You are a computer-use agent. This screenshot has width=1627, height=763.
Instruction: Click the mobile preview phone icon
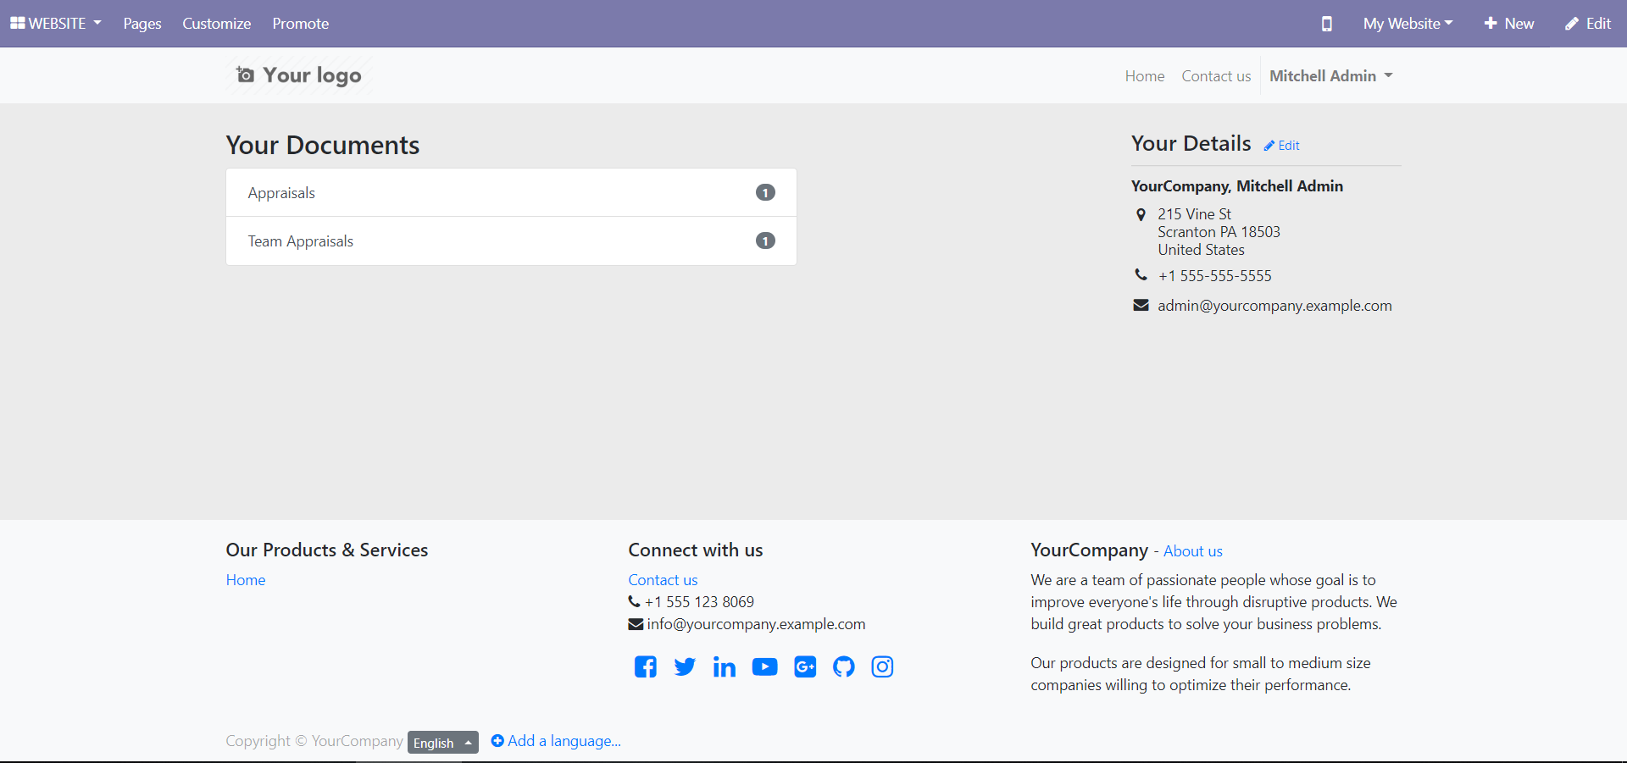point(1326,24)
